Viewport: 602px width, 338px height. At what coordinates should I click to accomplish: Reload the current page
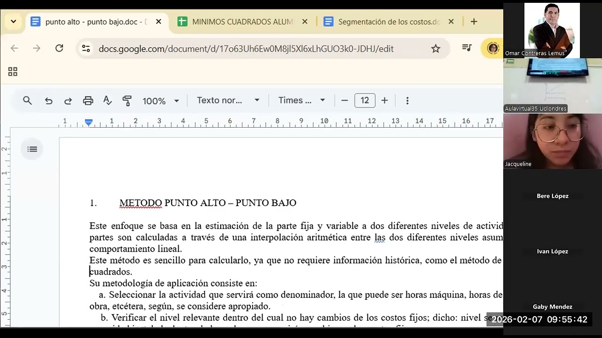click(x=59, y=48)
